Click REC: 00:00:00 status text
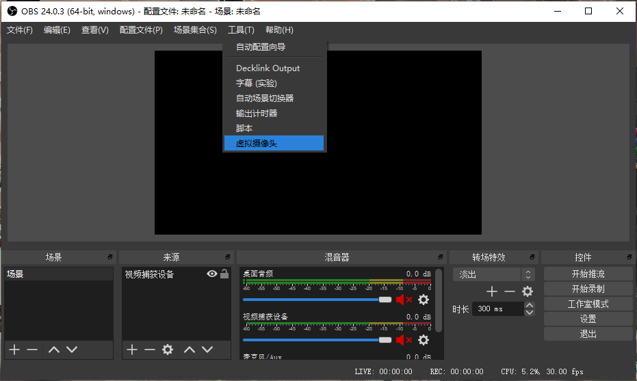 pyautogui.click(x=456, y=371)
